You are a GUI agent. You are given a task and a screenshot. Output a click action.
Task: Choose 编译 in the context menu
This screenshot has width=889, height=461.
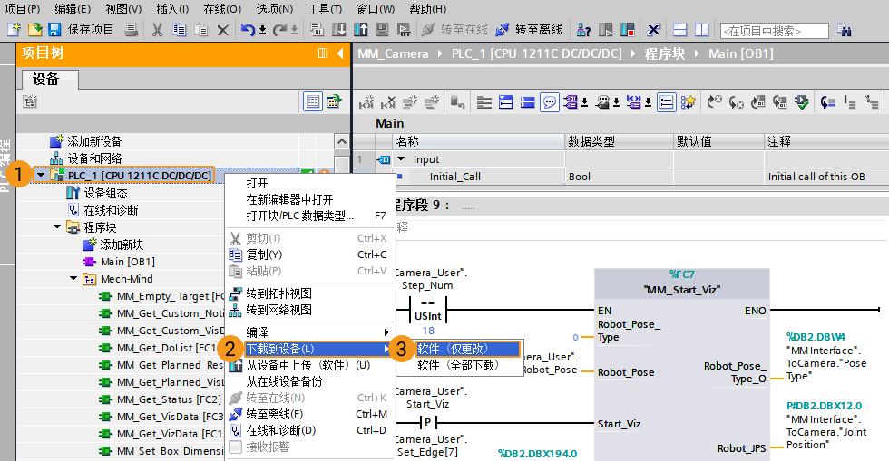click(x=310, y=332)
